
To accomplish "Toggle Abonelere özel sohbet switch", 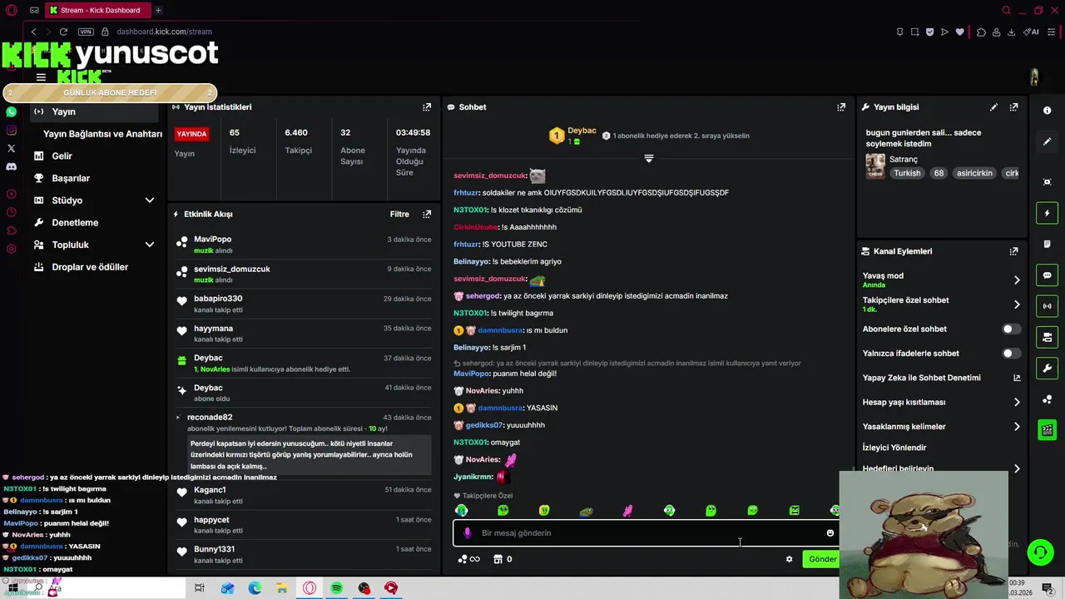I will pyautogui.click(x=1011, y=329).
